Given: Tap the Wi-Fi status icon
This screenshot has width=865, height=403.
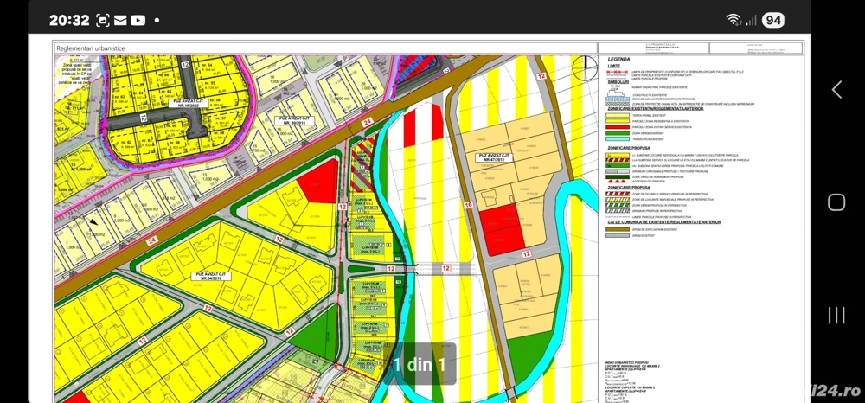Looking at the screenshot, I should click(x=734, y=19).
